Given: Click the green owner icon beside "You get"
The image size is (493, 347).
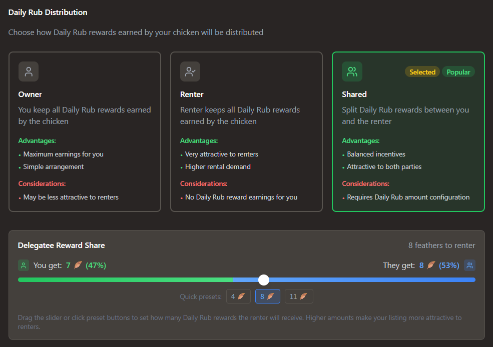Looking at the screenshot, I should tap(23, 265).
